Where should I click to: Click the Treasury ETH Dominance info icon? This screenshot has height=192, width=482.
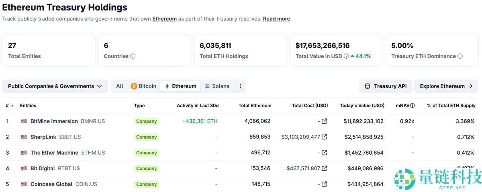coord(460,56)
